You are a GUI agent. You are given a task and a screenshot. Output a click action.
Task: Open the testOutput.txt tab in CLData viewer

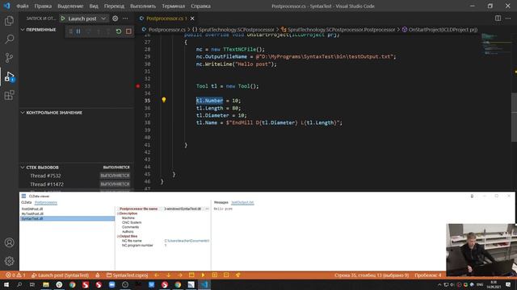242,202
